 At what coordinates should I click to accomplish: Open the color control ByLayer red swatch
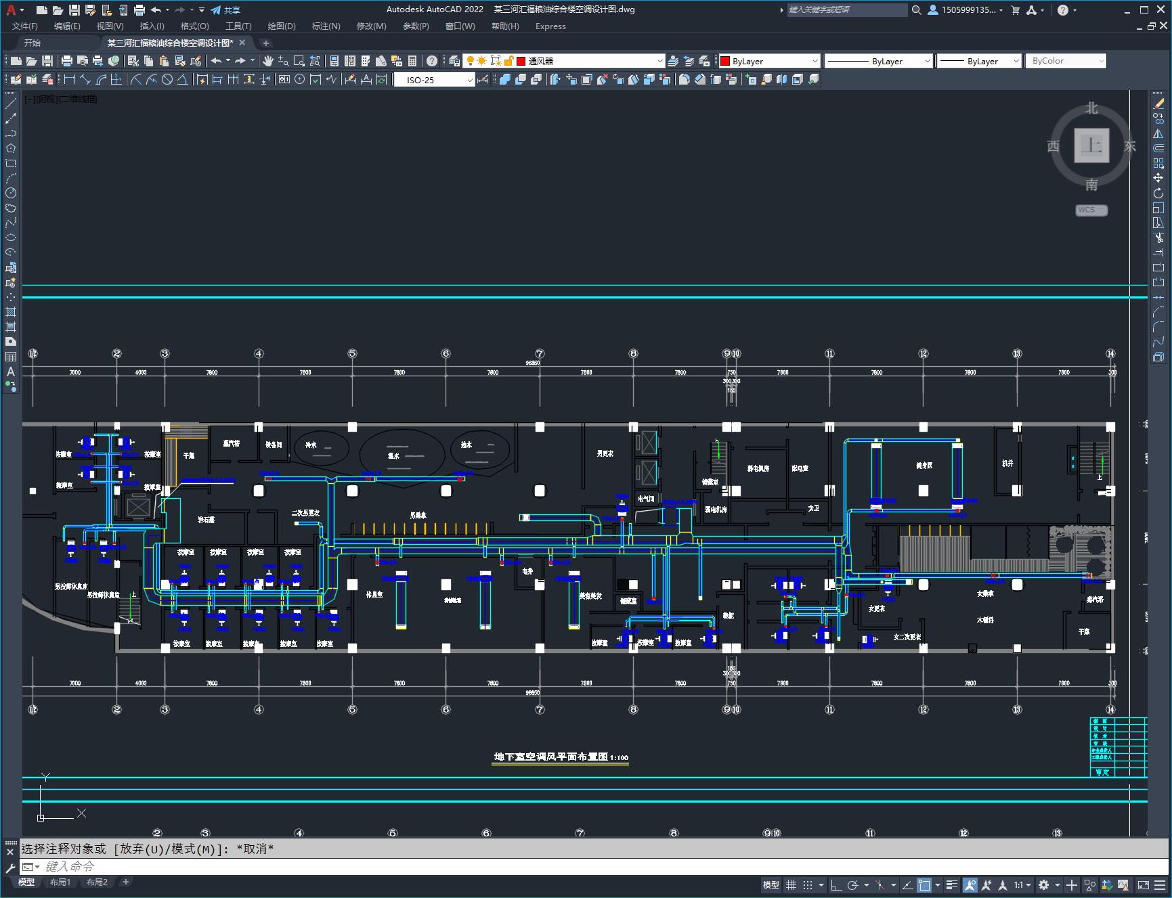pos(769,61)
